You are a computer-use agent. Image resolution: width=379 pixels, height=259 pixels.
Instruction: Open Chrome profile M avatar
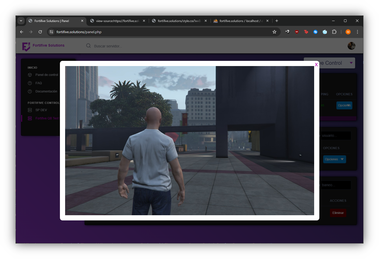point(348,32)
